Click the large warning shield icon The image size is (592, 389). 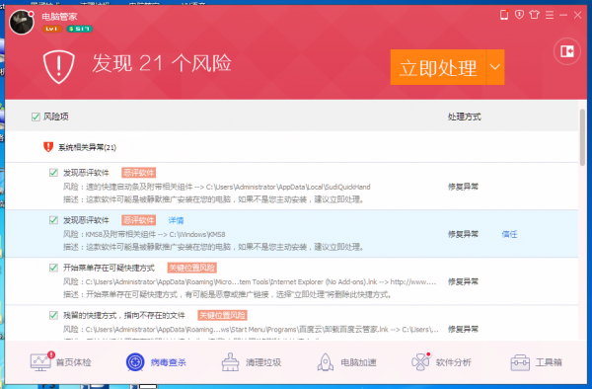click(58, 67)
